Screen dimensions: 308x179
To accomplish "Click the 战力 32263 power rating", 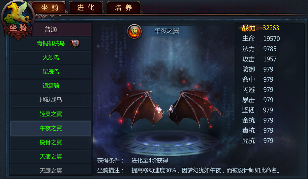I will [x=261, y=28].
